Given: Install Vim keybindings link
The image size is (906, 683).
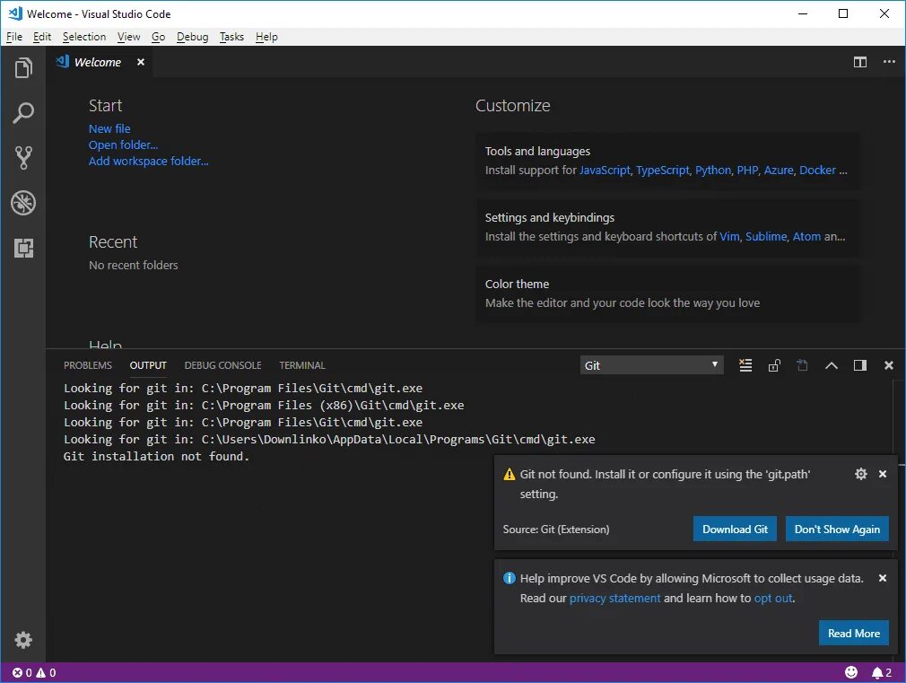Looking at the screenshot, I should click(x=729, y=236).
